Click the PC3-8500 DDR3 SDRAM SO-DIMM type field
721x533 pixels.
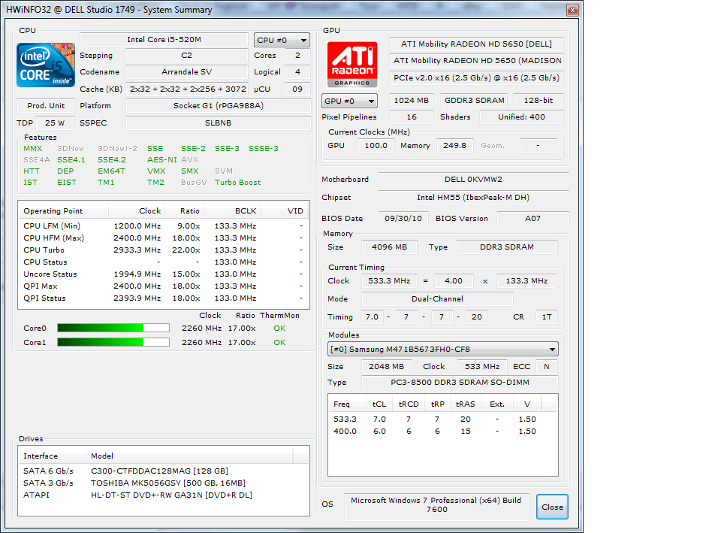point(460,382)
